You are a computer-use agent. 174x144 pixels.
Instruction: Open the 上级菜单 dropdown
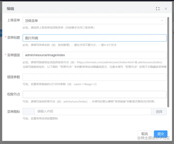[x=94, y=21]
